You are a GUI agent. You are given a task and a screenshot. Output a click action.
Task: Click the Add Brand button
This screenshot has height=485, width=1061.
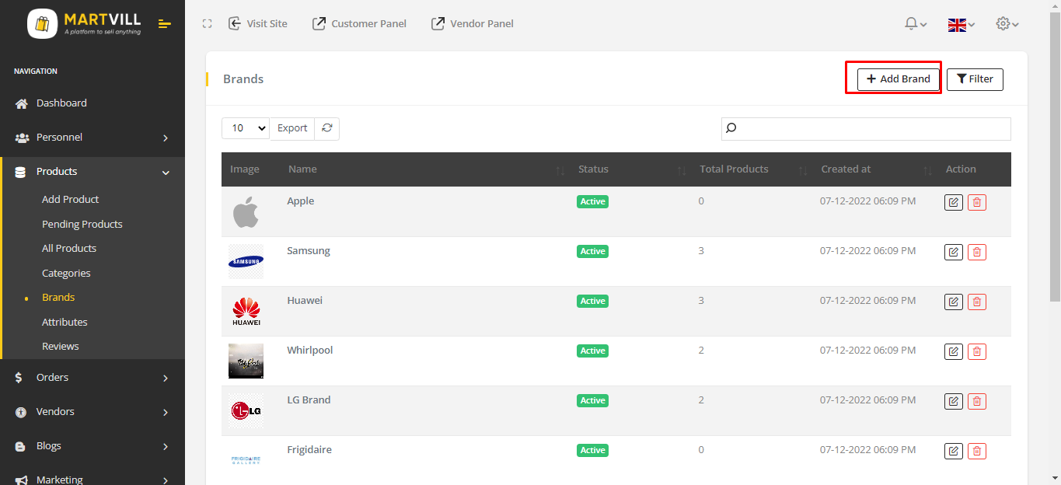[899, 79]
